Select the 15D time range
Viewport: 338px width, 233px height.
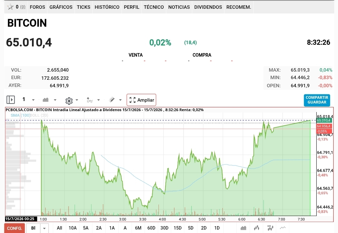tap(178, 228)
